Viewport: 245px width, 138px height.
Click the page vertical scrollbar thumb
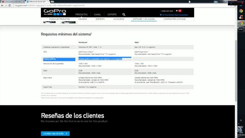pyautogui.click(x=236, y=71)
